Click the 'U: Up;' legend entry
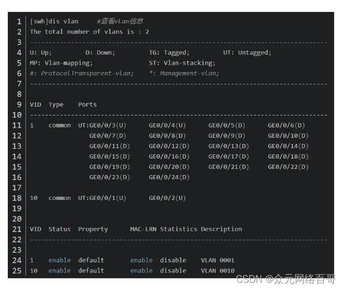 (x=41, y=53)
